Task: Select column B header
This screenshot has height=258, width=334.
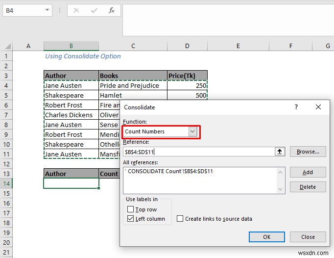Action: (x=71, y=46)
